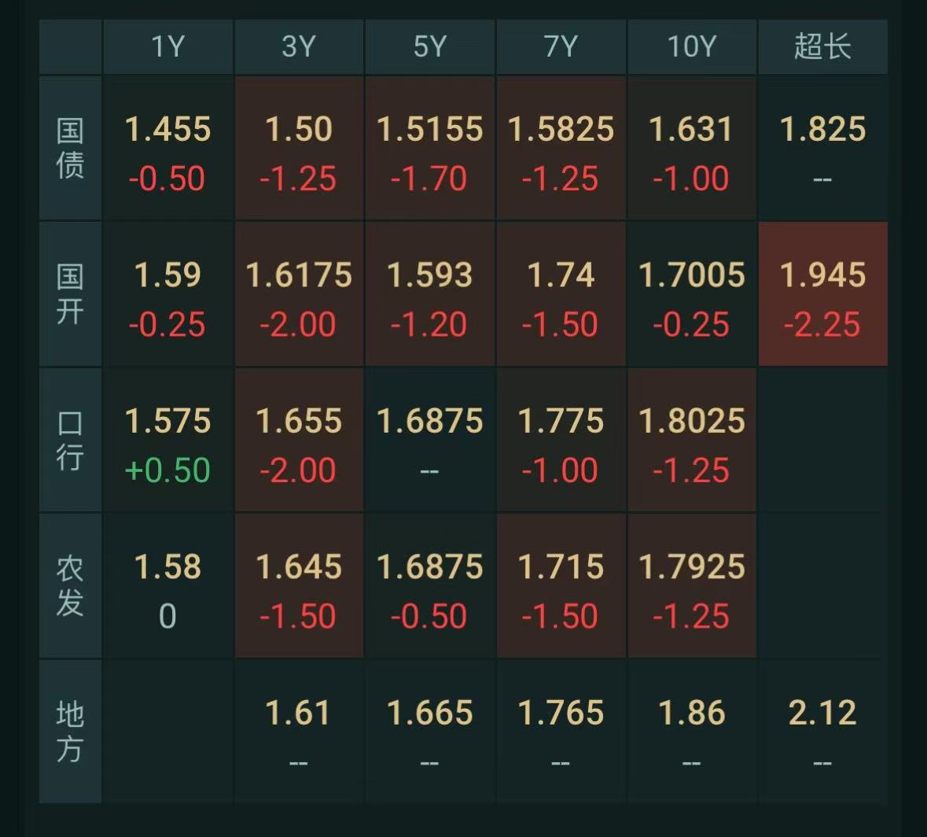The image size is (927, 837).
Task: Open 农发 1Y cell showing 1.58
Action: click(168, 585)
